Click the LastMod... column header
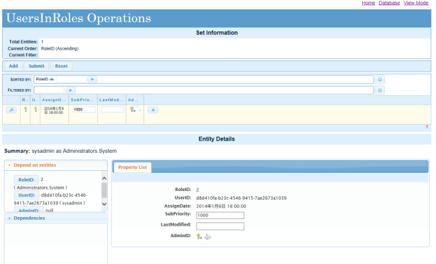Image resolution: width=436 pixels, height=264 pixels. [112, 100]
